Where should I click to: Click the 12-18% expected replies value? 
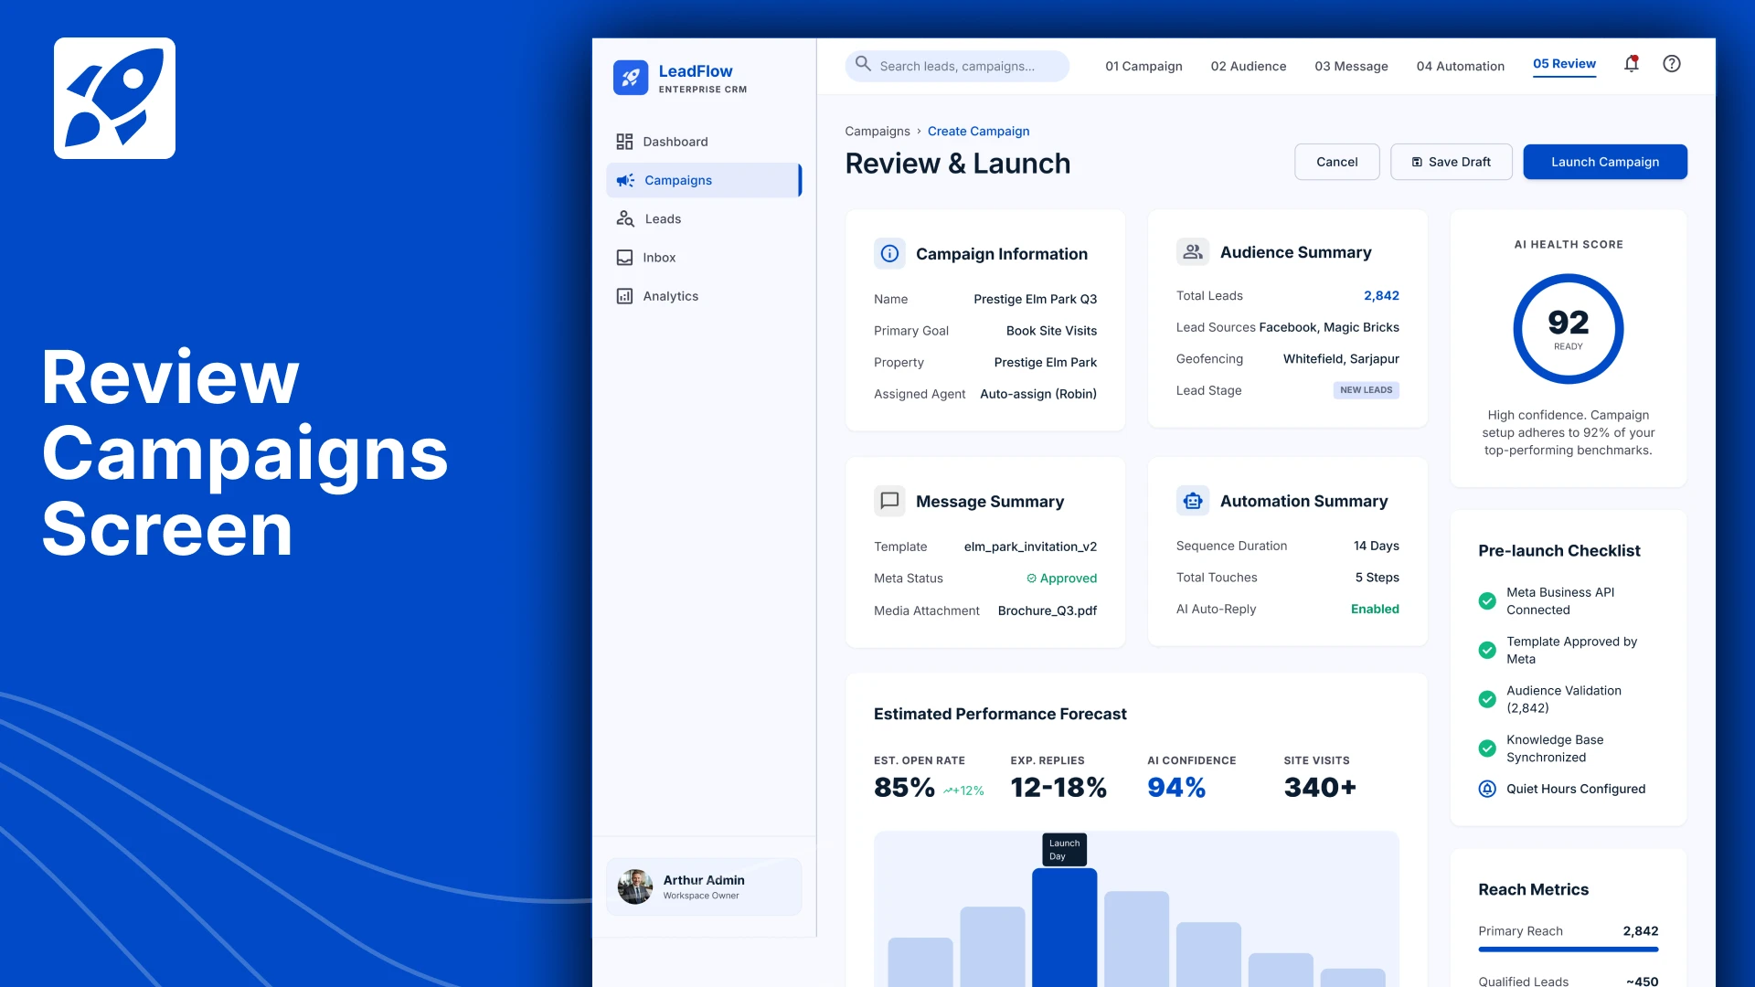tap(1058, 787)
